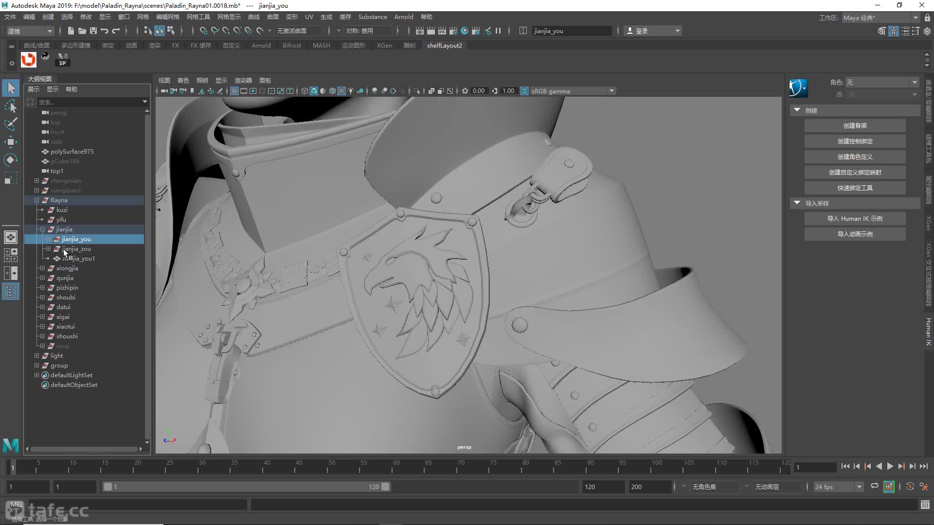Image resolution: width=934 pixels, height=525 pixels.
Task: Click the 创建角色定义 button
Action: (855, 157)
